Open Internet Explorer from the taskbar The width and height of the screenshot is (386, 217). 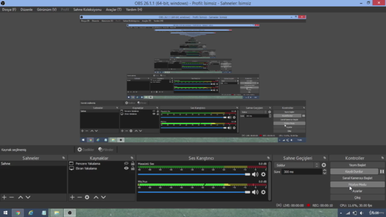tap(31, 213)
